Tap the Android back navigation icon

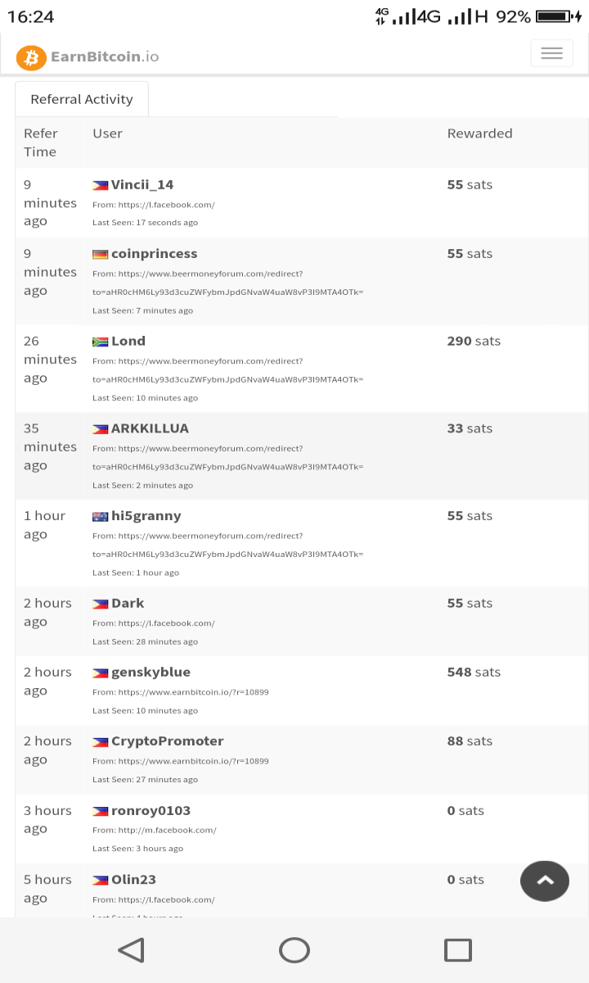pos(131,950)
